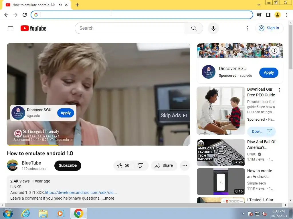
Task: Open Chrome profile avatar
Action: (x=278, y=15)
